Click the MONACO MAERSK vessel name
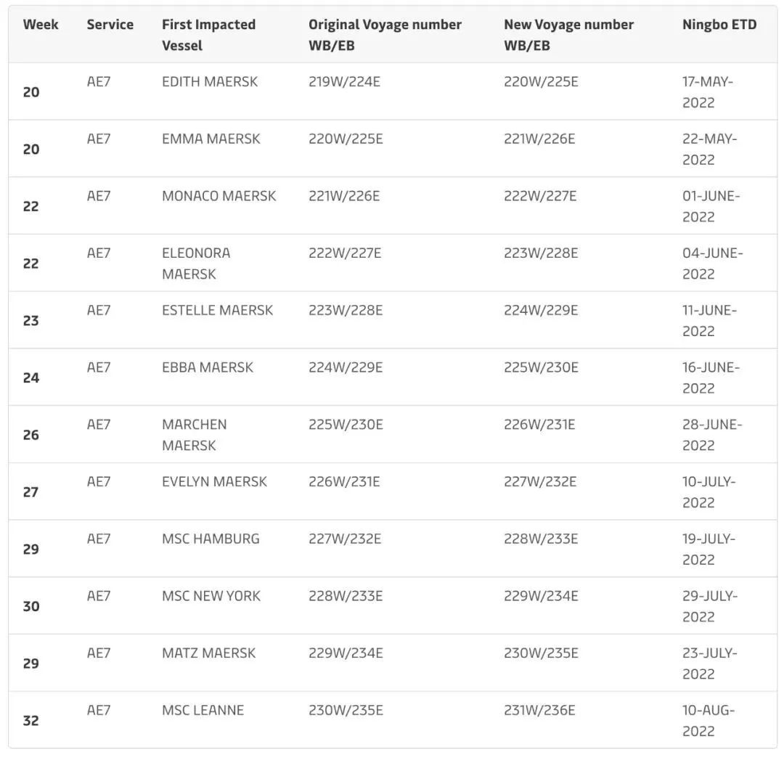784x776 pixels. (219, 197)
